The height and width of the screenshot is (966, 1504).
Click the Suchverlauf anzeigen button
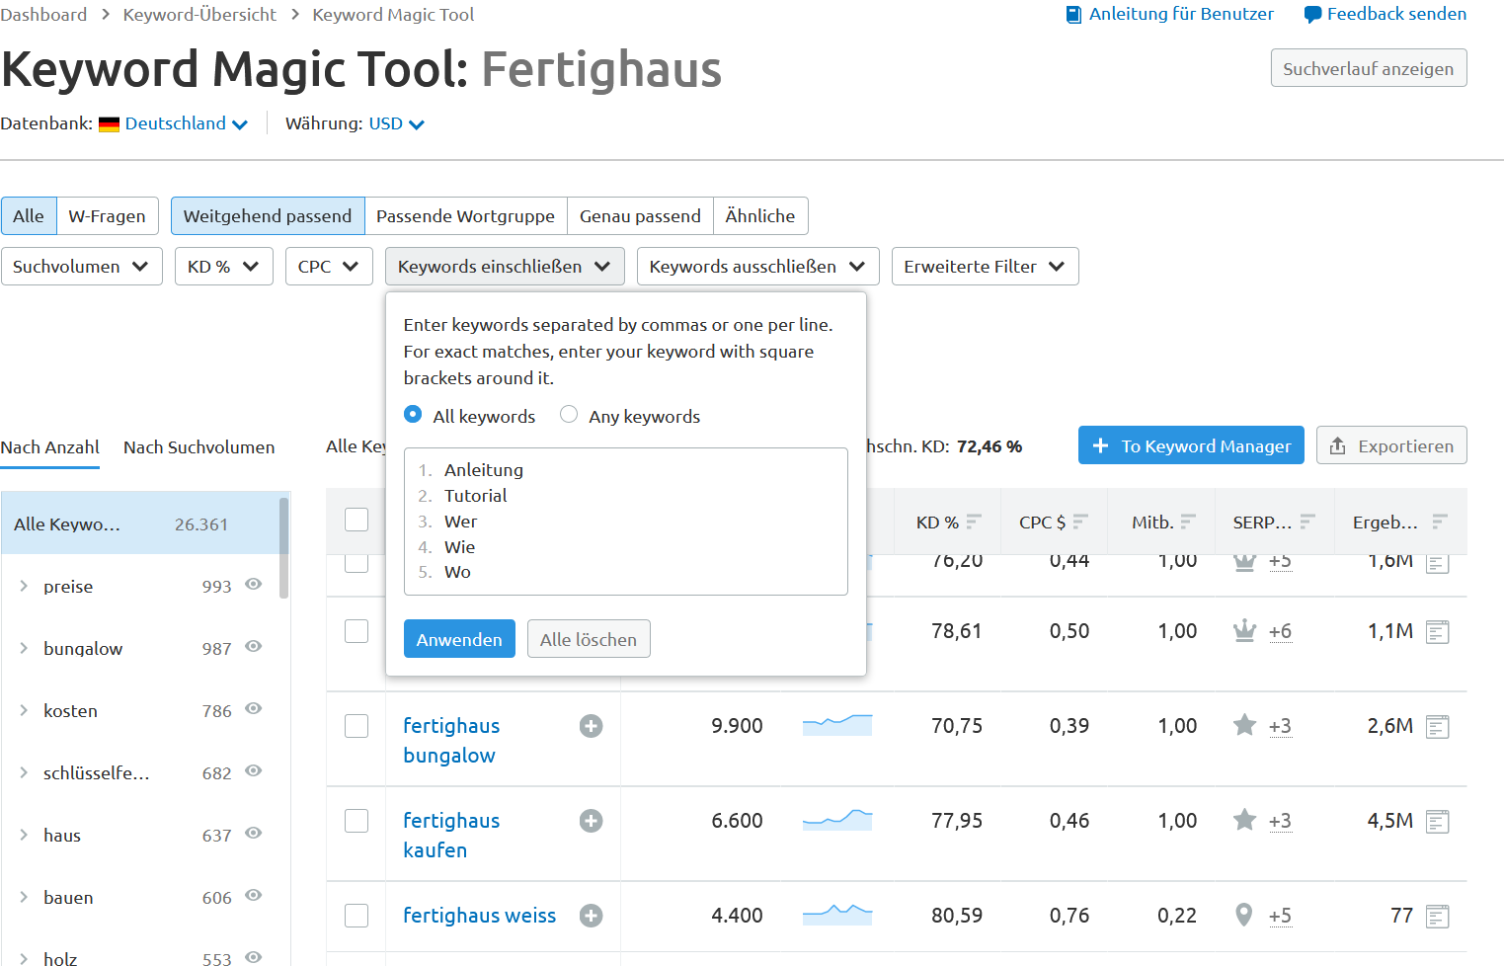coord(1369,68)
